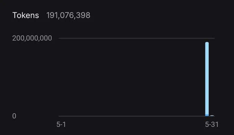Click the letter T in Tokens
Image resolution: width=234 pixels, height=135 pixels.
tap(15, 15)
